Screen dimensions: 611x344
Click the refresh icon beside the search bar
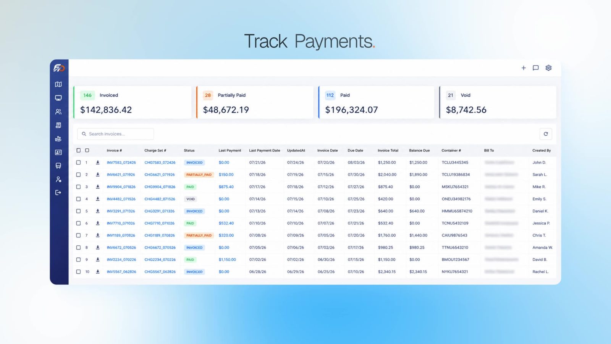[x=546, y=134]
